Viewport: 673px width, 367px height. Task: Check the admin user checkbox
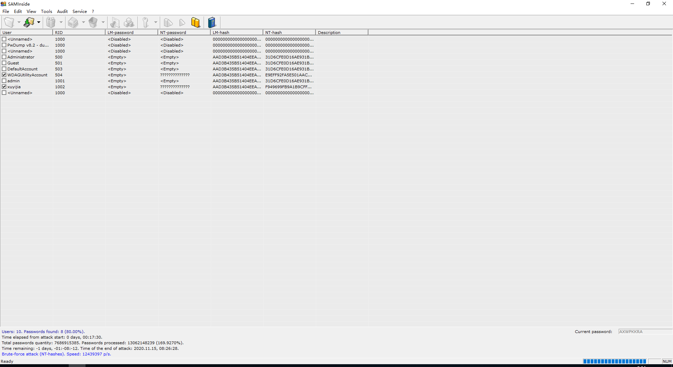tap(4, 81)
